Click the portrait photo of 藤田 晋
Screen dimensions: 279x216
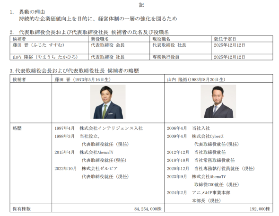(x=108, y=102)
